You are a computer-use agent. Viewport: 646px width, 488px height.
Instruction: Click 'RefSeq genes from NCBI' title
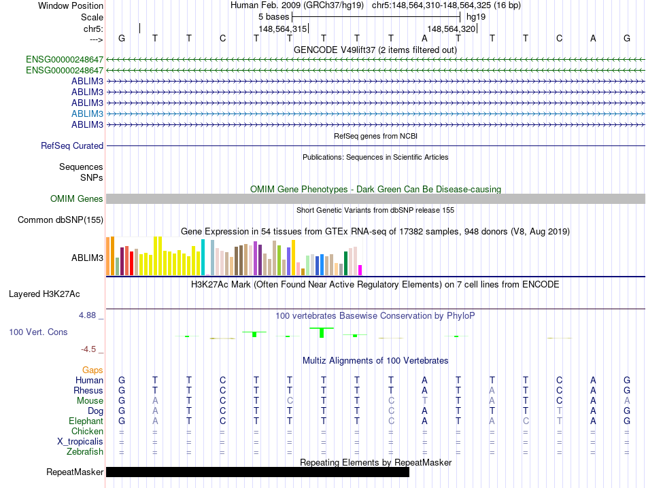pyautogui.click(x=375, y=136)
